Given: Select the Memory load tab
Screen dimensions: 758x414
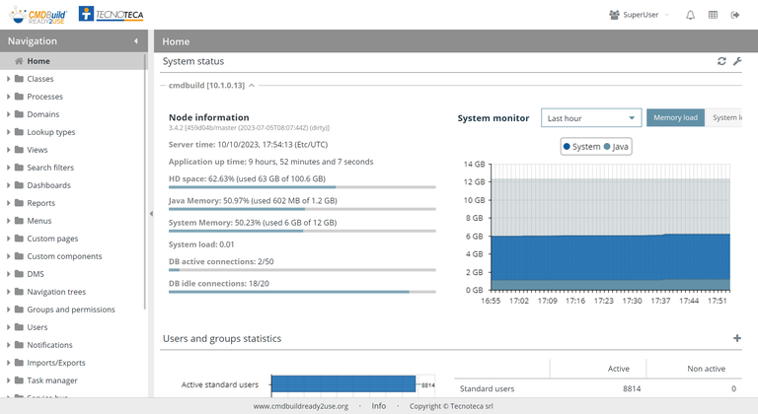Looking at the screenshot, I should 675,118.
